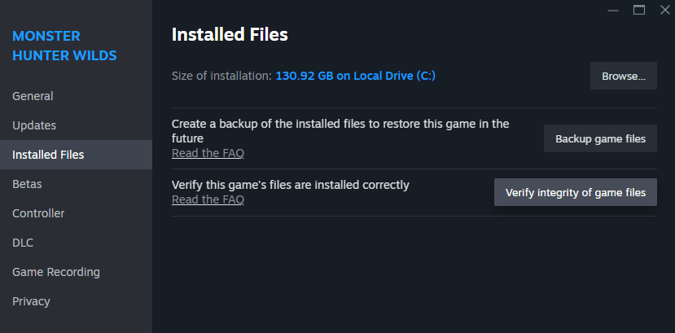Open Read the FAQ link under verify description
The image size is (675, 333).
click(x=208, y=199)
